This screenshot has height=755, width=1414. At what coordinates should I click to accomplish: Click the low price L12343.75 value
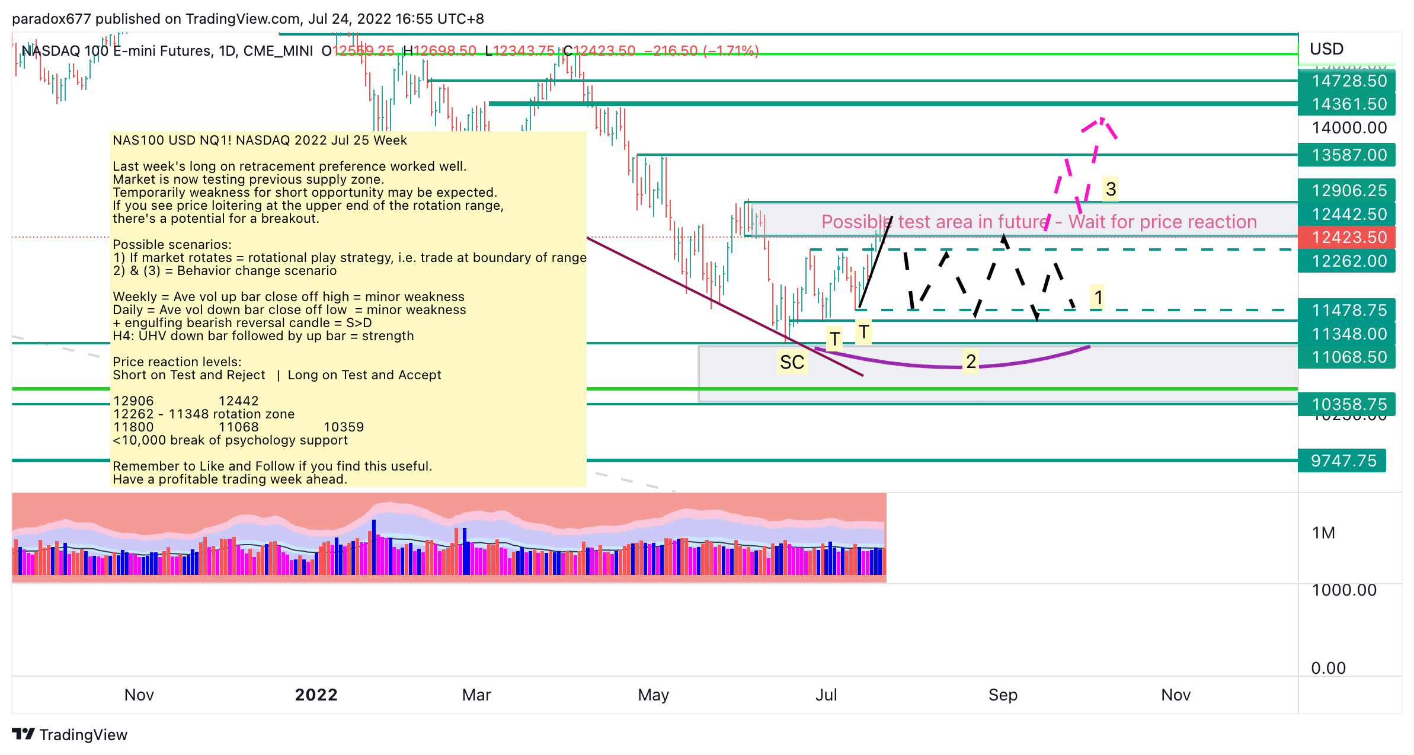point(520,51)
